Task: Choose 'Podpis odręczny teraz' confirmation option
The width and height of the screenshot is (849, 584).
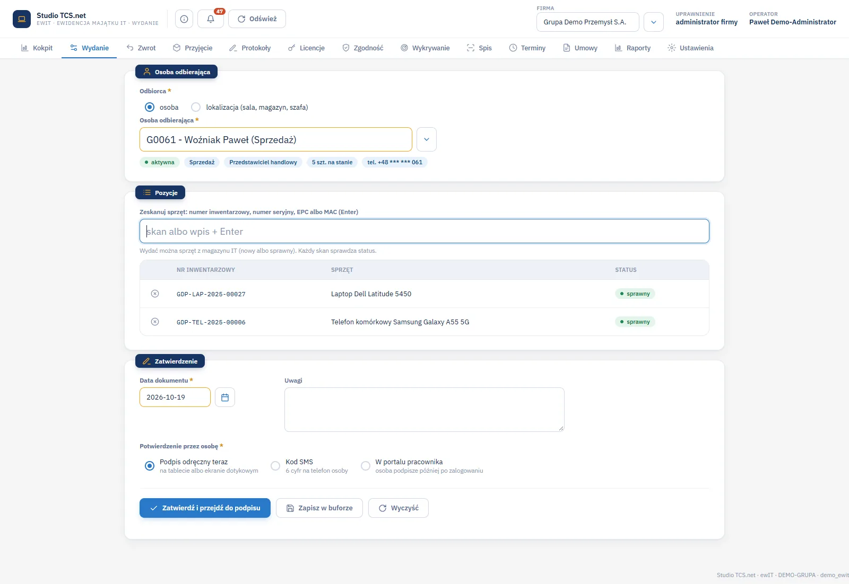Action: point(150,466)
